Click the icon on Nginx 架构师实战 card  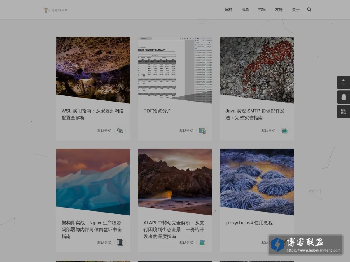pyautogui.click(x=120, y=242)
